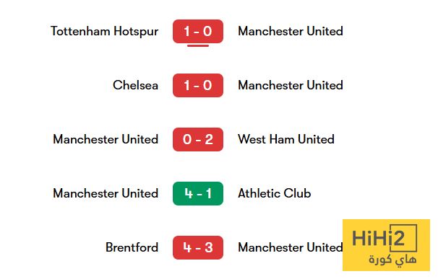The height and width of the screenshot is (279, 438).
Task: Open the Brentford 4 - 3 score badge
Action: click(x=198, y=247)
